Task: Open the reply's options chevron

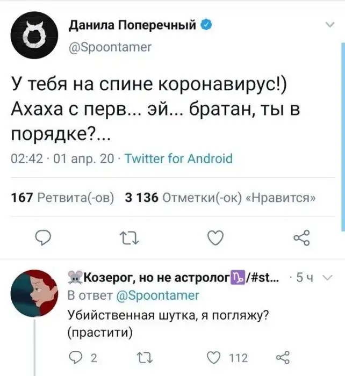Action: coord(329,278)
